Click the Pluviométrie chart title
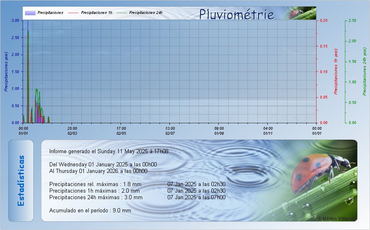The width and height of the screenshot is (370, 230). pos(236,14)
